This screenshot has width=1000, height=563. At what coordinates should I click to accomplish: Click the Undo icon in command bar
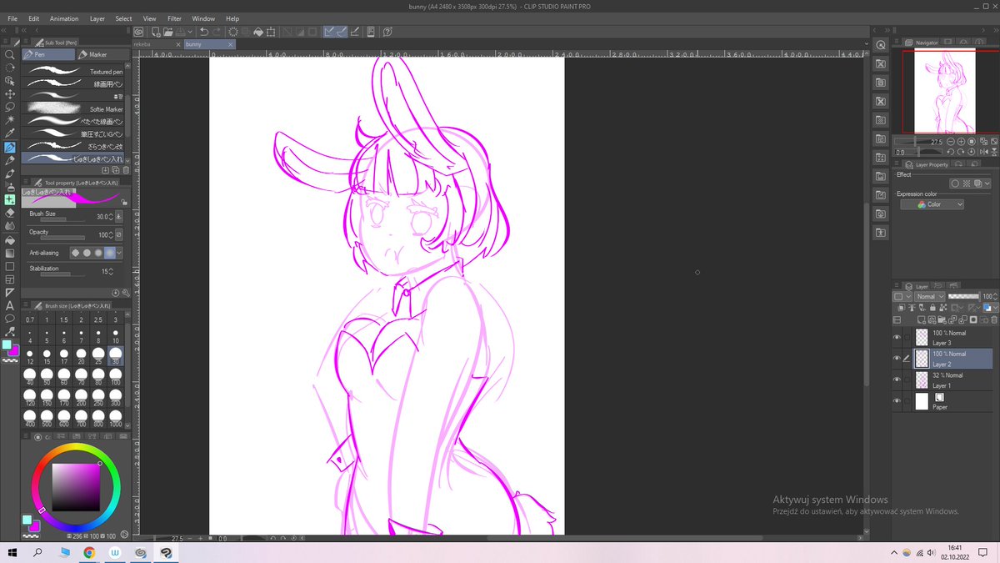click(204, 32)
